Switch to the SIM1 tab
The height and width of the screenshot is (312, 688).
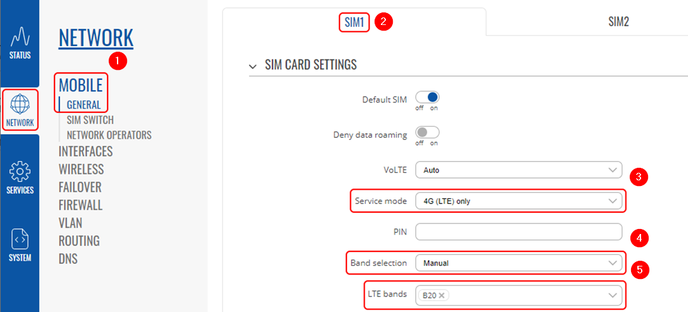354,22
